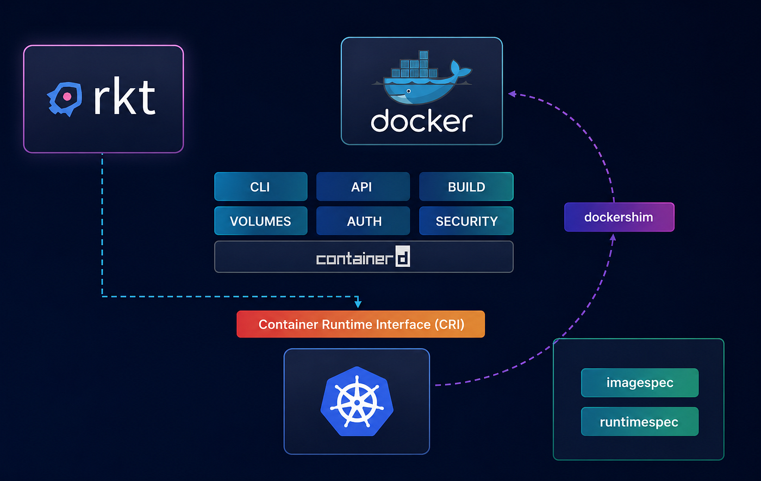Click the imagespec box

pyautogui.click(x=640, y=383)
